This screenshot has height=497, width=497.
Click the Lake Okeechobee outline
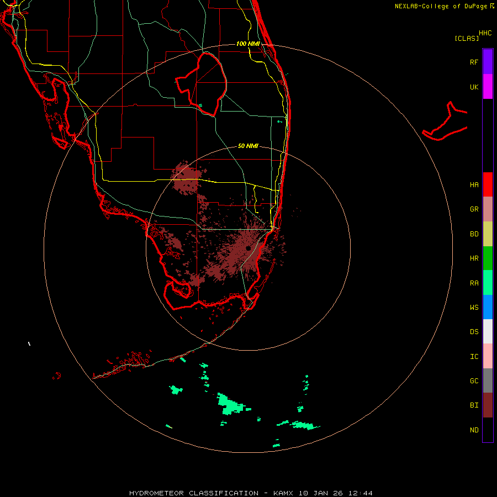[202, 84]
